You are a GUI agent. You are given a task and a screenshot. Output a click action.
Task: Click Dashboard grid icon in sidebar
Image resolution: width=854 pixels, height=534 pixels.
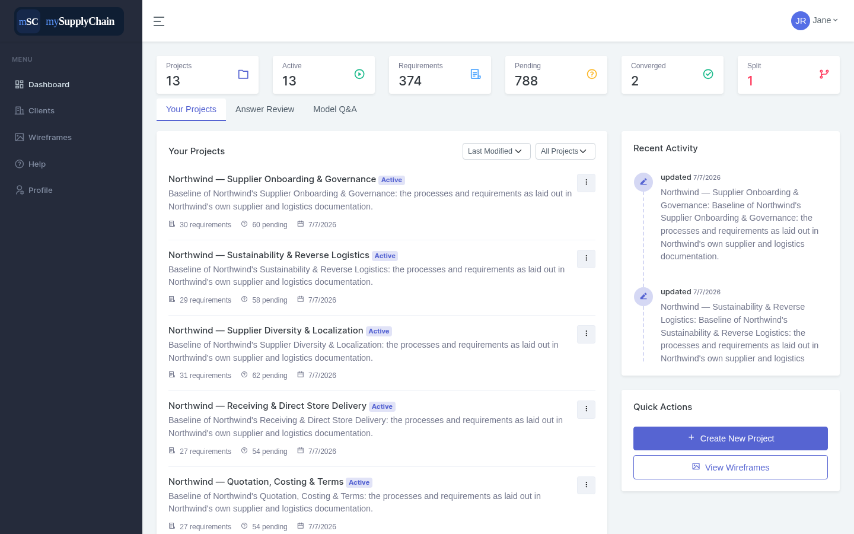(x=20, y=84)
